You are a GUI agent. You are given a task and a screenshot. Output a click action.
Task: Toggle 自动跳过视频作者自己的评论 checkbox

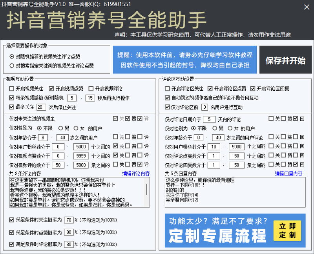pyautogui.click(x=167, y=98)
